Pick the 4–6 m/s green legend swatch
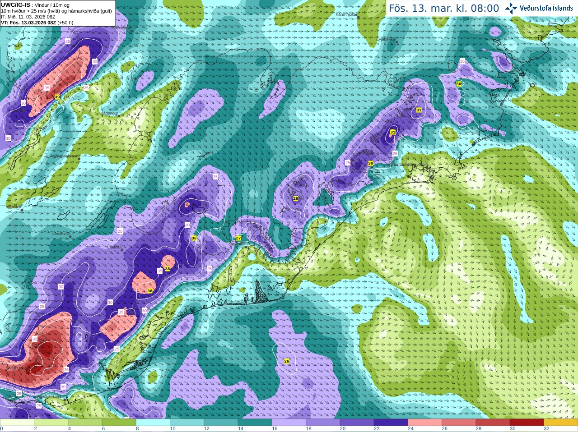The height and width of the screenshot is (432, 578). point(85,423)
